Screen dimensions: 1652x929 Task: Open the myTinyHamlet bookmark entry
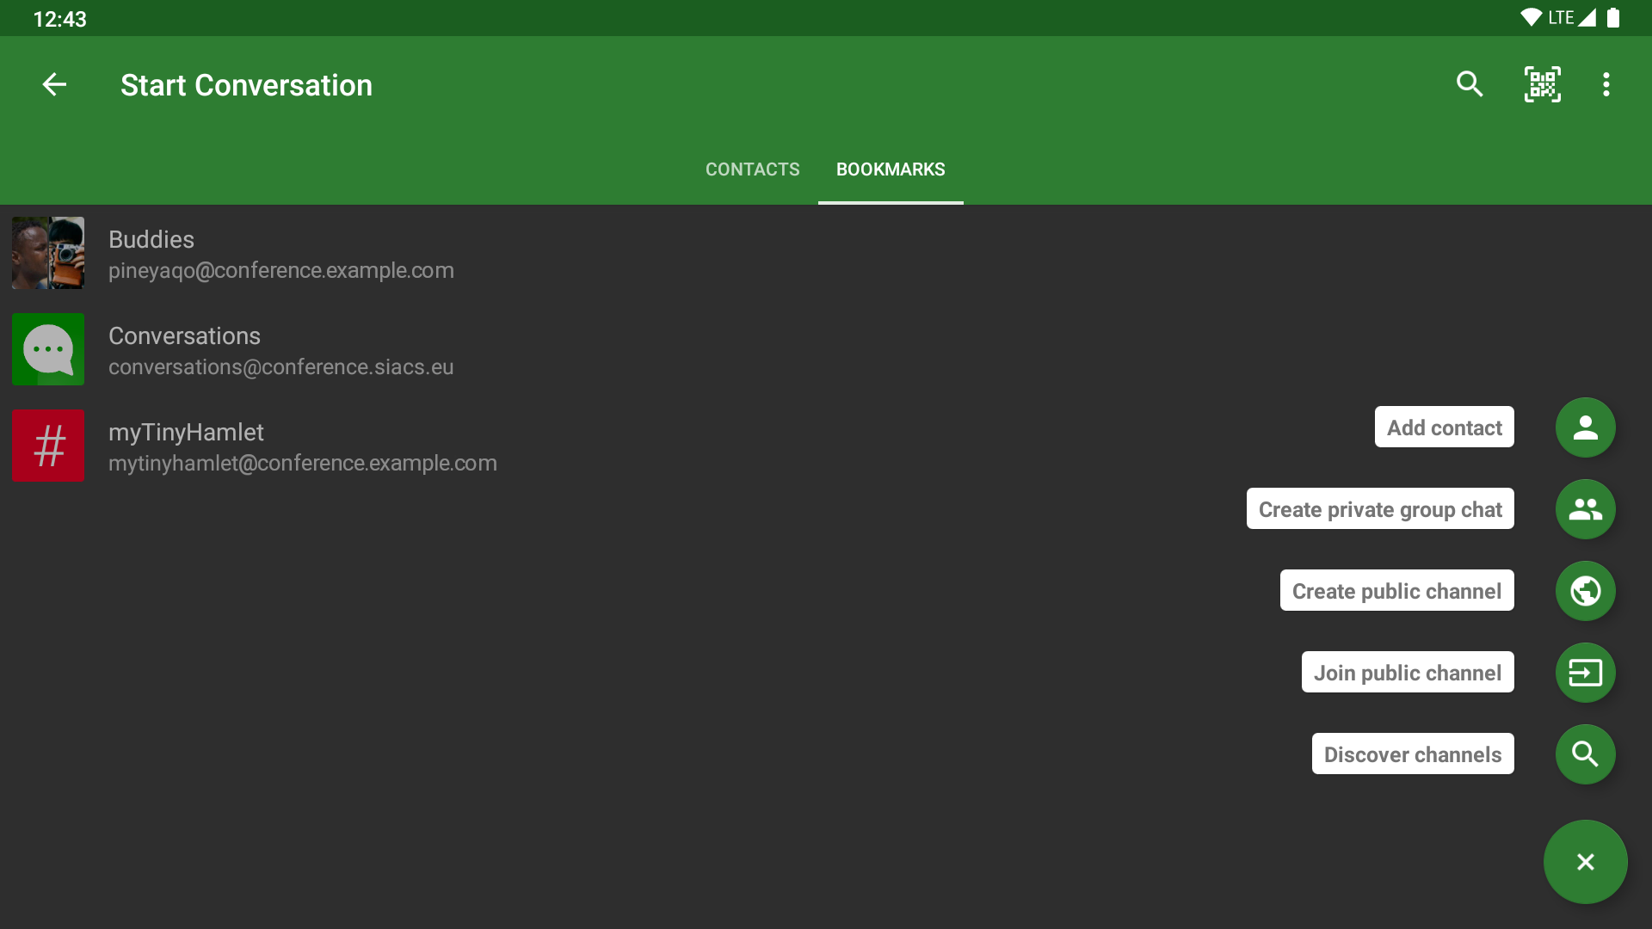301,446
